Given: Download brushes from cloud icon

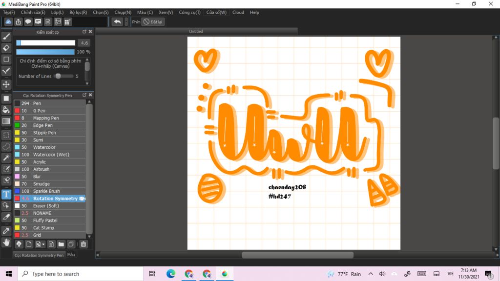Looking at the screenshot, I should coord(19,244).
